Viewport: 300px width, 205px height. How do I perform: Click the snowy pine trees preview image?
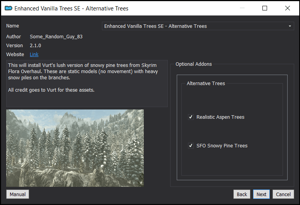click(75, 148)
